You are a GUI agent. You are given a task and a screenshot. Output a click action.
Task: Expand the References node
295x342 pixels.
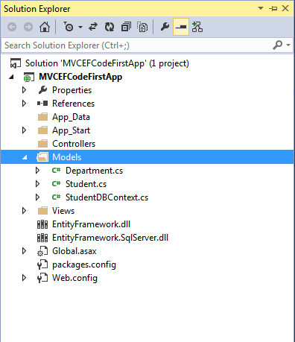coord(24,104)
